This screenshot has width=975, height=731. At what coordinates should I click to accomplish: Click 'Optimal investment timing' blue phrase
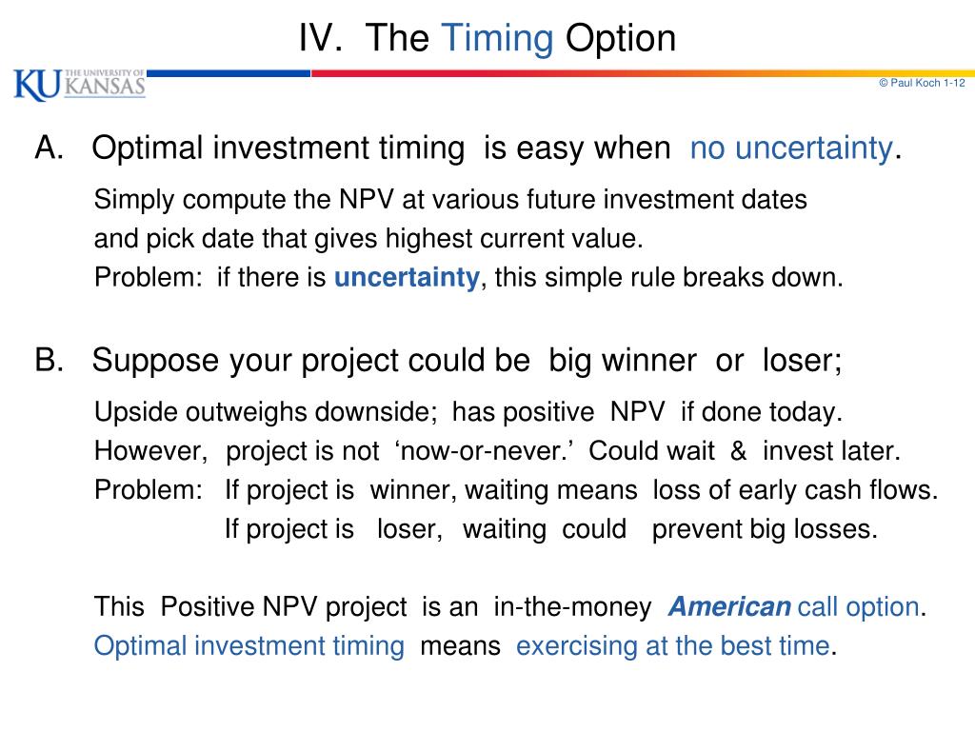point(249,646)
